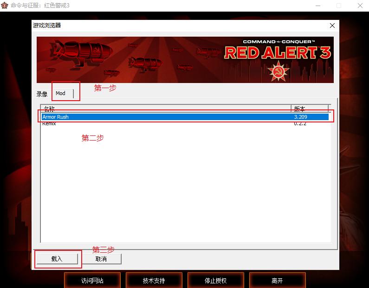Switch to the Mod tab
The image size is (369, 288).
(63, 93)
